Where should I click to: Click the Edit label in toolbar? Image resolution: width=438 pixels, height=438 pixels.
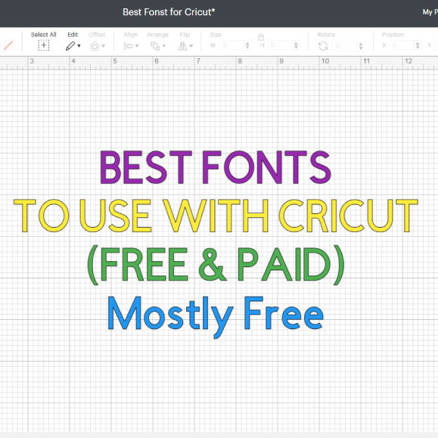click(x=73, y=35)
